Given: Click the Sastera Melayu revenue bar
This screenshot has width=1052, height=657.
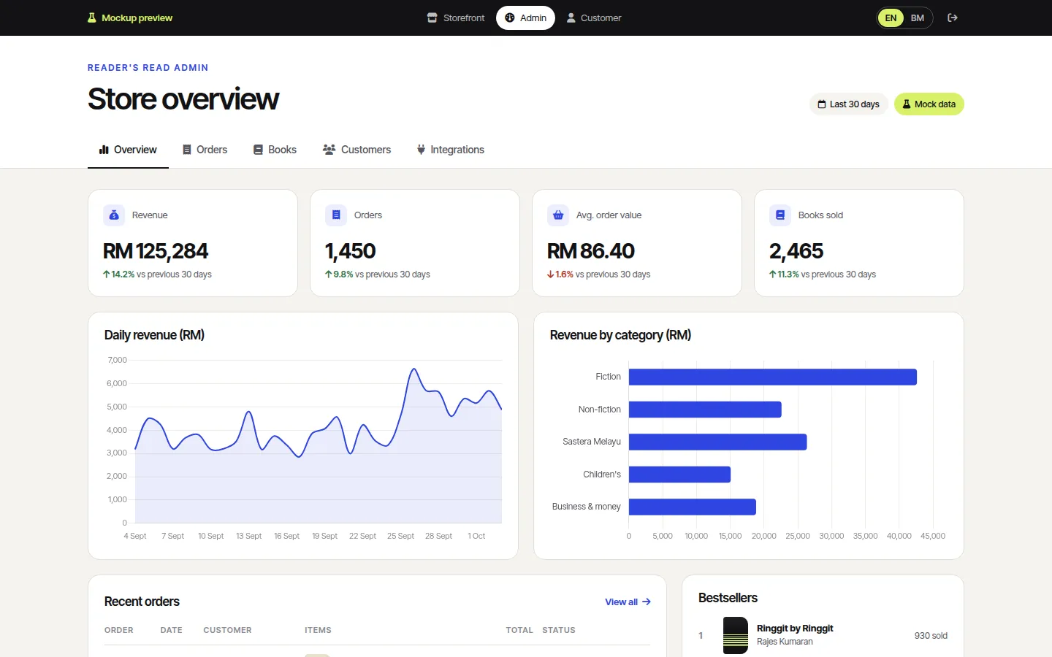Looking at the screenshot, I should tap(718, 442).
